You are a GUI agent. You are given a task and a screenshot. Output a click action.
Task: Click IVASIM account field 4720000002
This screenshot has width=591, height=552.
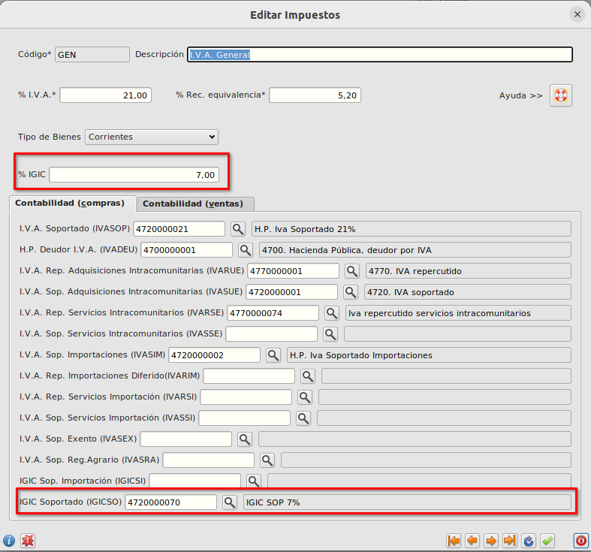pyautogui.click(x=215, y=355)
